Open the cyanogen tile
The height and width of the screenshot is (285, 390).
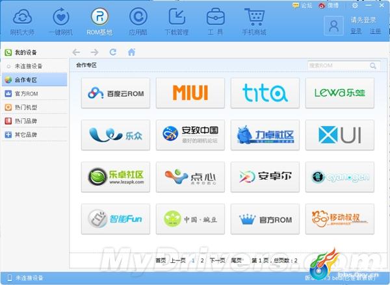point(340,177)
